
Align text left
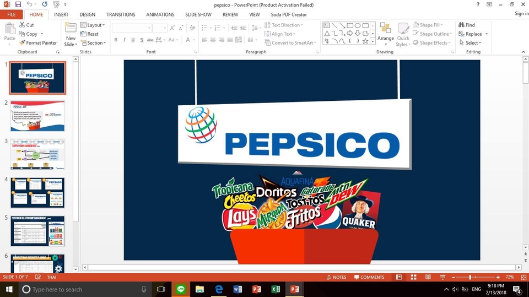point(204,40)
